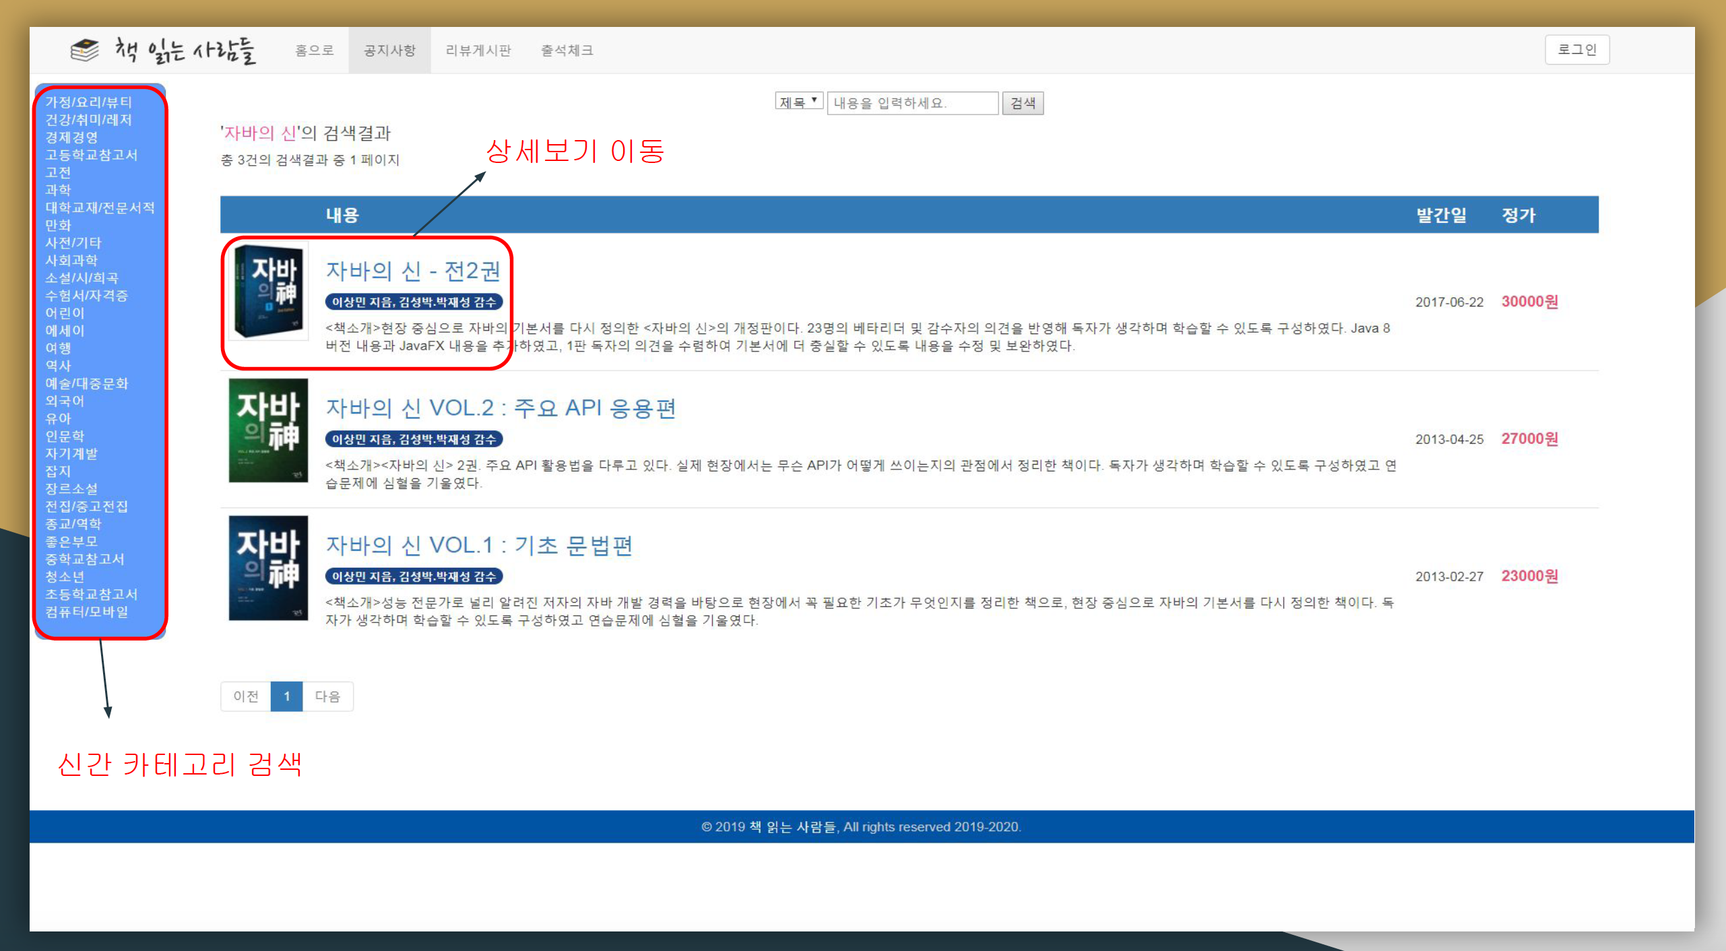Click the 자바의 신 전2권 cover thumbnail
The width and height of the screenshot is (1726, 951).
coord(268,292)
